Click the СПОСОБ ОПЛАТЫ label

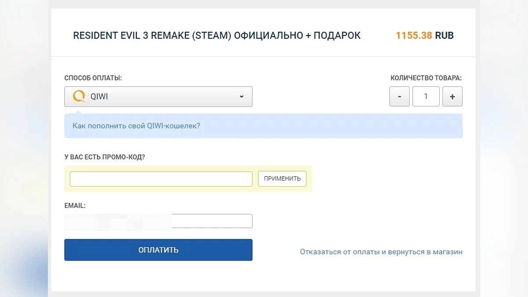coord(93,78)
